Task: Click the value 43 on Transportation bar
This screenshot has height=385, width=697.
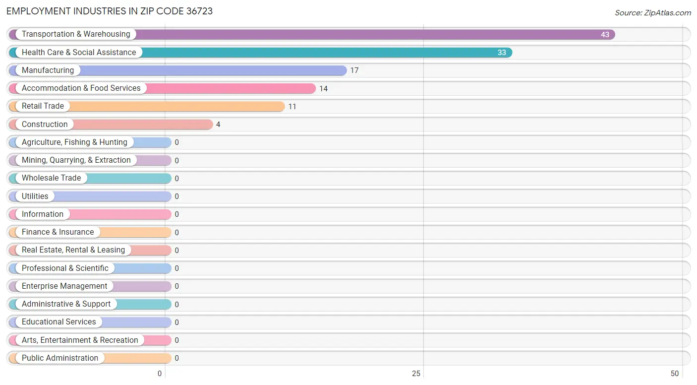Action: pyautogui.click(x=605, y=35)
